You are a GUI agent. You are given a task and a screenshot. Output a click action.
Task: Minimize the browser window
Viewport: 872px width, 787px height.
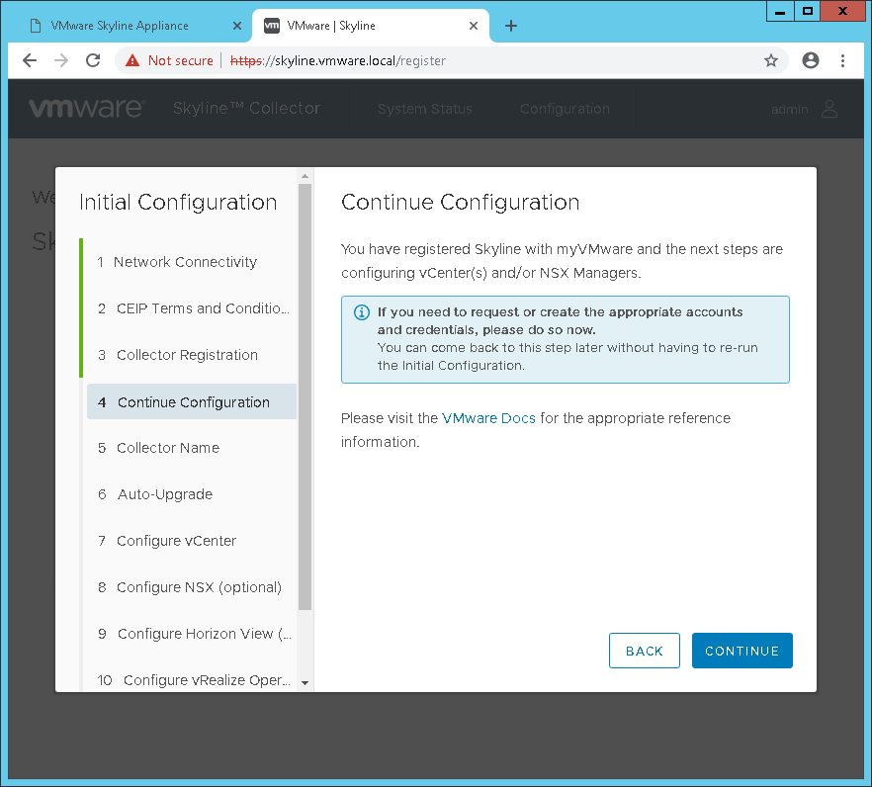(x=780, y=11)
